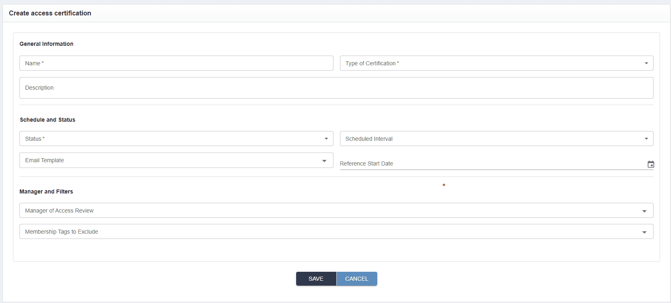Click the Membership Tags to Exclude caret arrow
The image size is (671, 303).
click(x=644, y=232)
